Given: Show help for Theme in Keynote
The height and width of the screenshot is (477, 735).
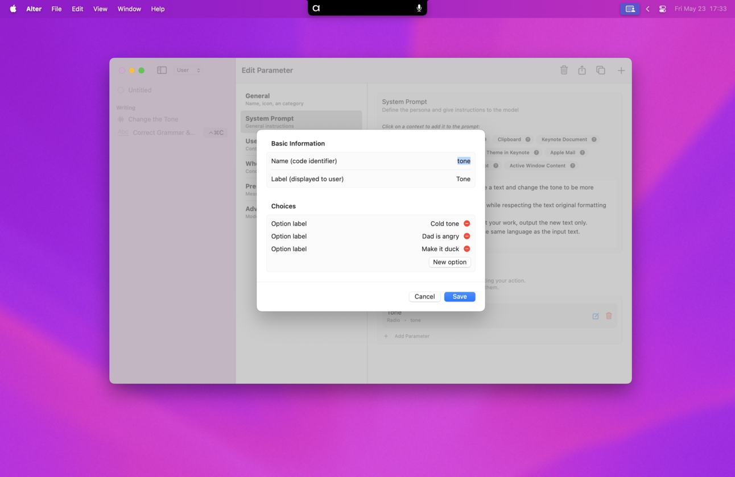Looking at the screenshot, I should click(x=536, y=152).
